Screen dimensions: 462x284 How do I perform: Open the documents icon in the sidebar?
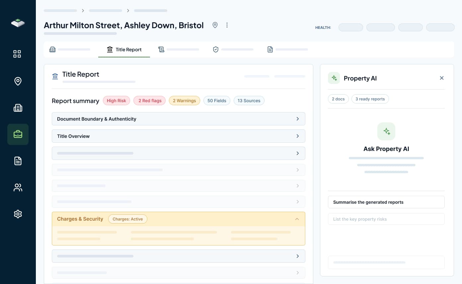tap(18, 161)
